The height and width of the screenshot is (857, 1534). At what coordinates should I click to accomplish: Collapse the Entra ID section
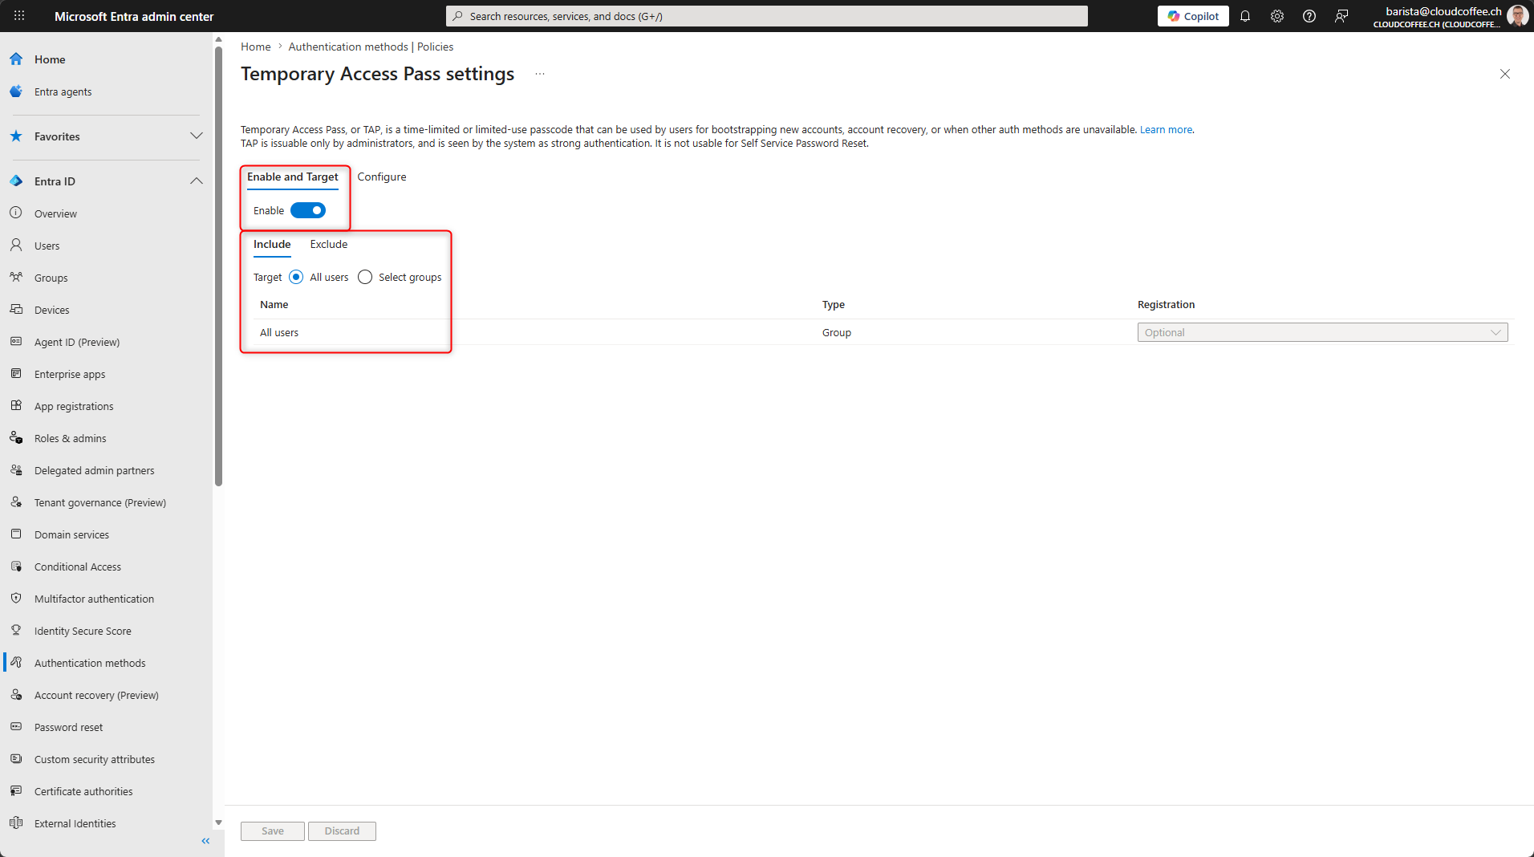point(196,181)
